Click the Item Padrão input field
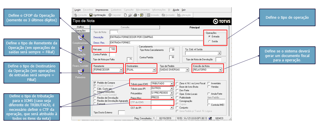 (x=216, y=101)
